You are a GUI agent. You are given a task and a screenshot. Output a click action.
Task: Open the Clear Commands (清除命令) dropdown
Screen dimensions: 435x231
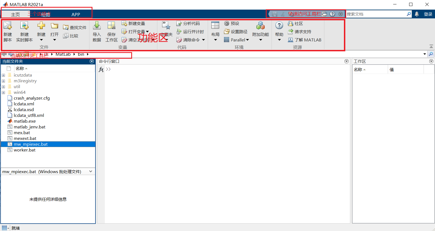click(203, 40)
